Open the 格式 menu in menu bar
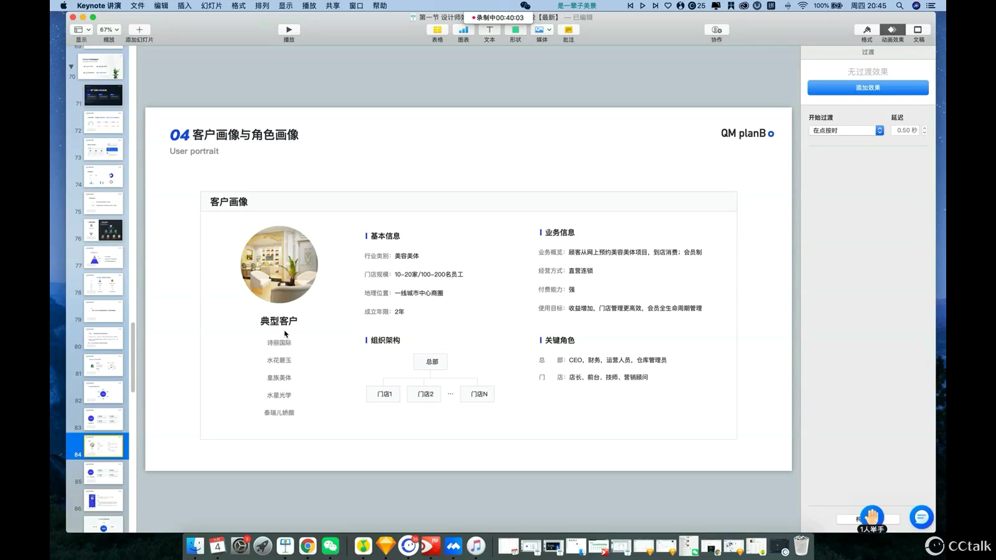The width and height of the screenshot is (996, 560). click(238, 6)
